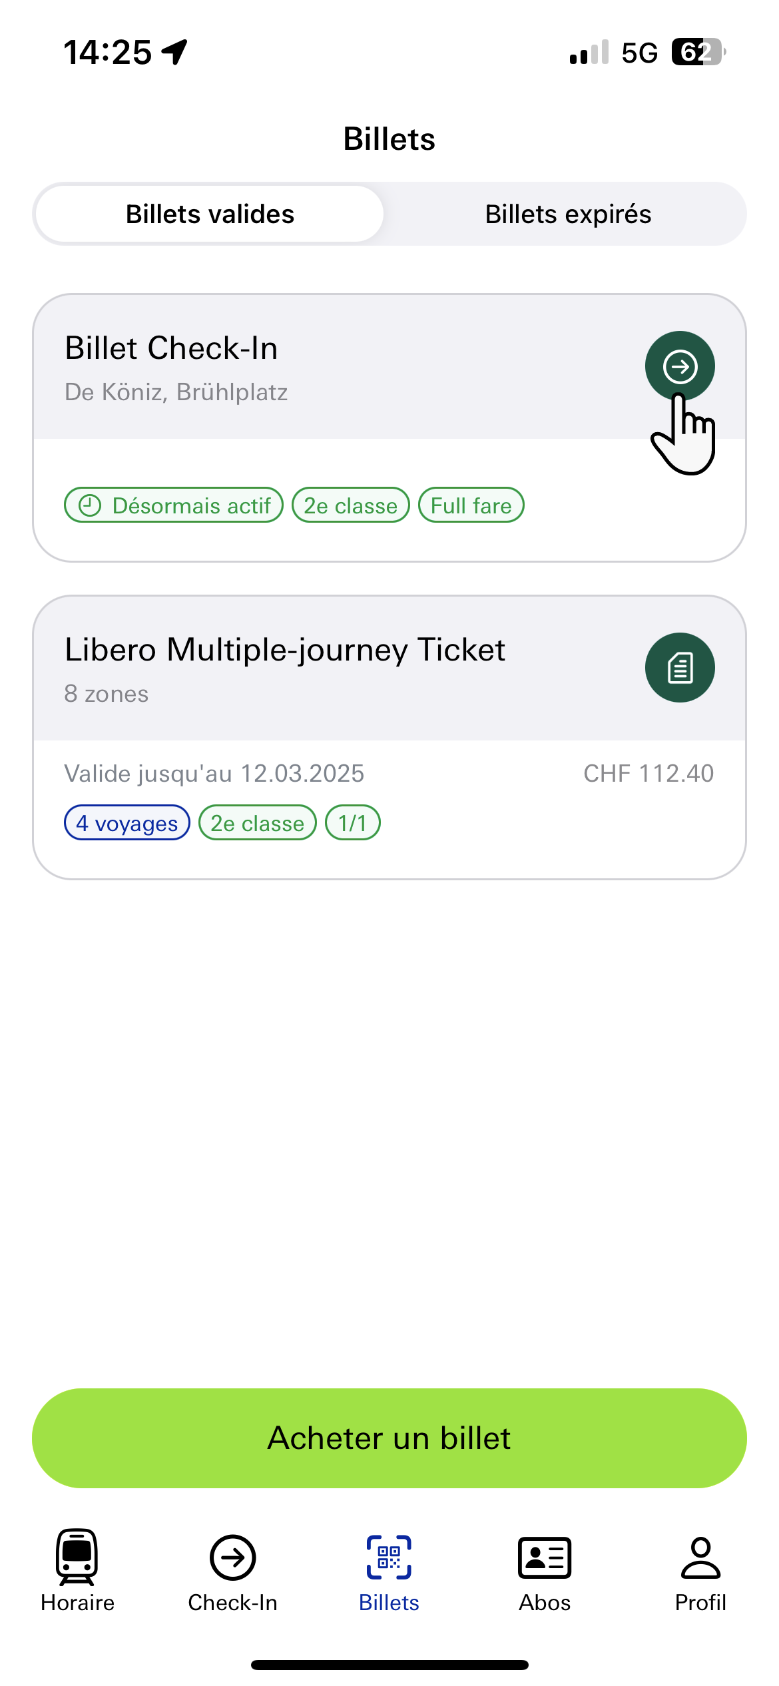Open the Horaire train icon
779x1686 pixels.
coord(77,1557)
